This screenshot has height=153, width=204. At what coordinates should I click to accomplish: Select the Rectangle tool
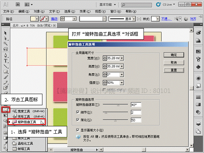5,71
